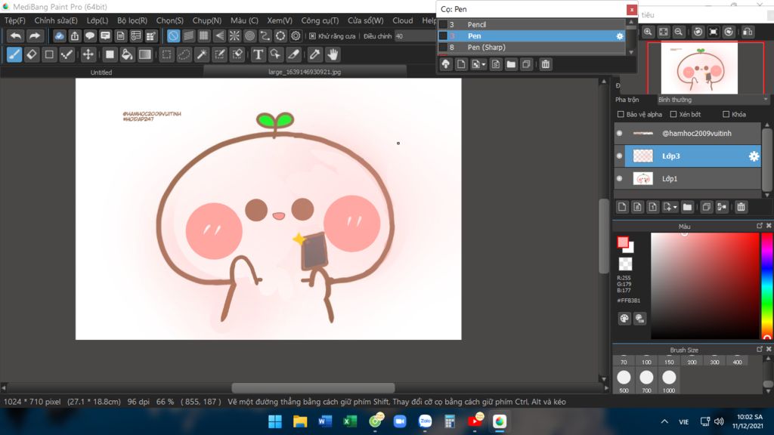Enable the Bảo vệ alpha checkbox
The image size is (774, 435).
tap(621, 115)
